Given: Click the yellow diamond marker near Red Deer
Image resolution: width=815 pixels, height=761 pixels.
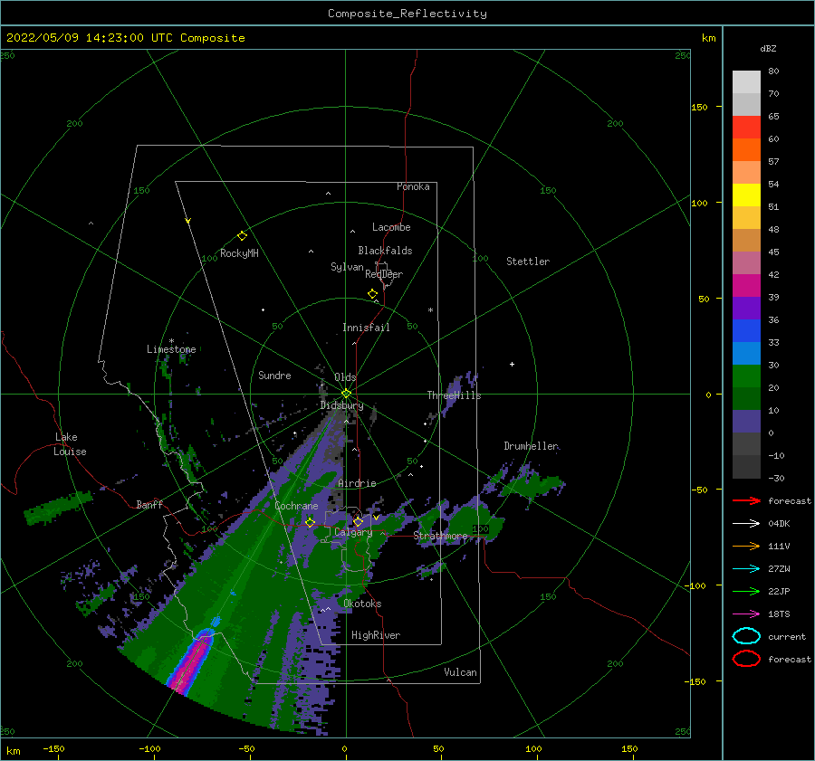Looking at the screenshot, I should pos(372,294).
